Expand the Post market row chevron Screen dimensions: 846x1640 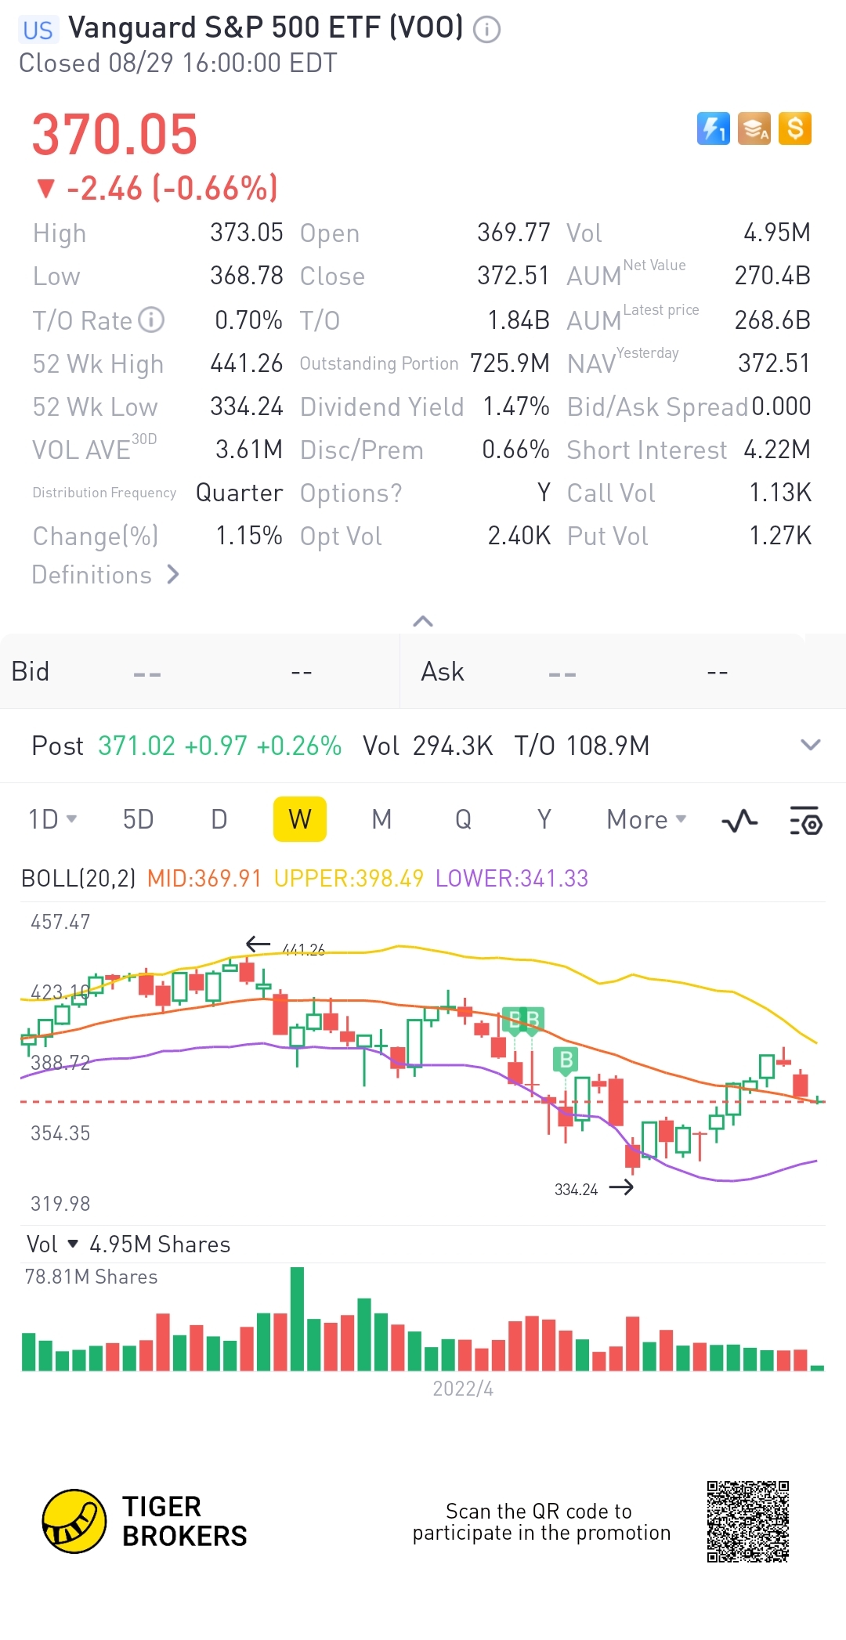tap(811, 745)
